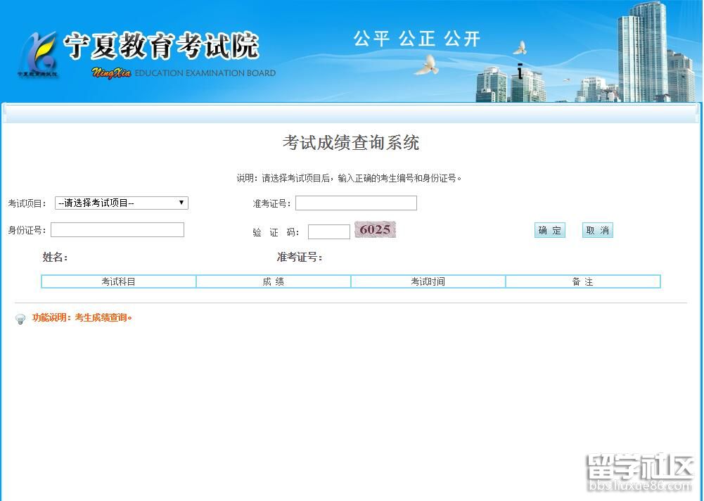Click the captcha image showing 6025
Screen dimensions: 704x501
click(x=375, y=230)
